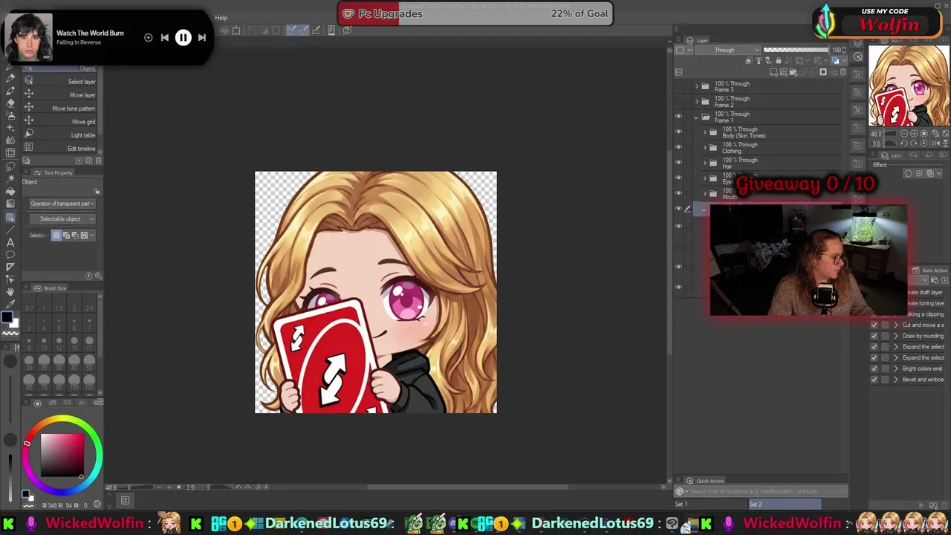Select the Straight line figure tool
951x535 pixels.
click(10, 230)
